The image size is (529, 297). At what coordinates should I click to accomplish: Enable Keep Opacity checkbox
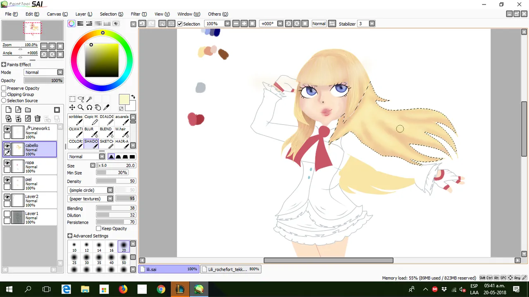[98, 229]
